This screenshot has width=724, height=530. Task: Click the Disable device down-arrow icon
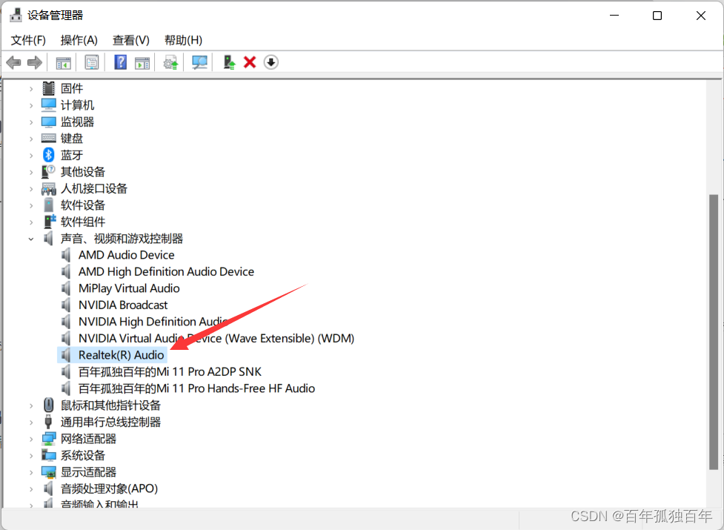tap(271, 62)
